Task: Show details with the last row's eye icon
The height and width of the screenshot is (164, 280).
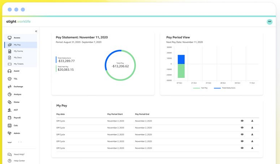Action: (x=242, y=148)
